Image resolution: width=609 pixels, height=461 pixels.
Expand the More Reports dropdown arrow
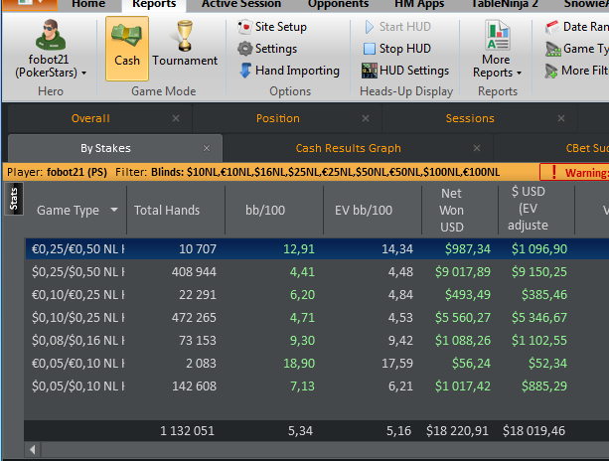pos(519,73)
